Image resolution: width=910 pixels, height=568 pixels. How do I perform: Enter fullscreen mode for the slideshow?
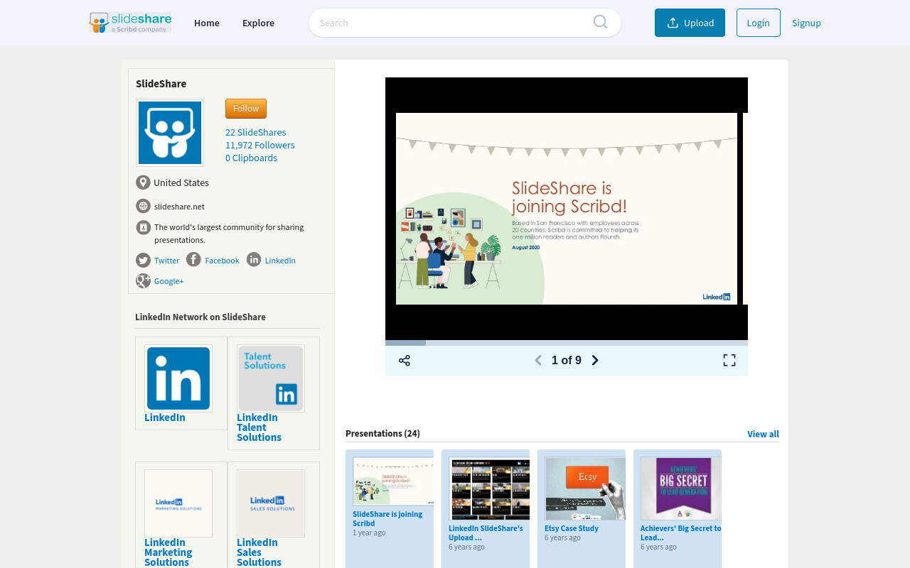click(x=729, y=360)
